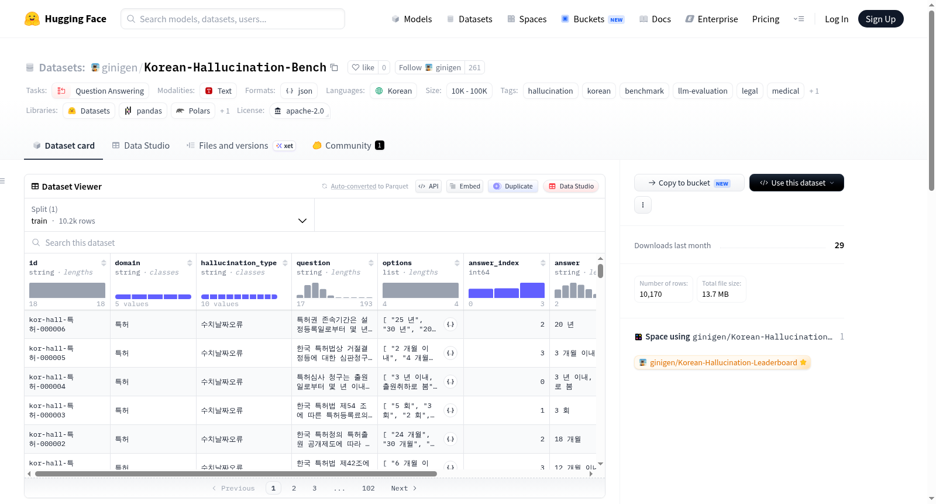Jump to page 102 of the dataset

point(369,488)
